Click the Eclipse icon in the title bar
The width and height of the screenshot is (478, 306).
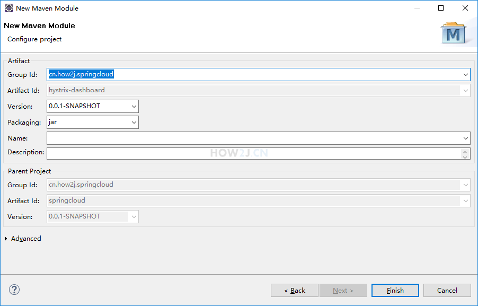[x=9, y=8]
